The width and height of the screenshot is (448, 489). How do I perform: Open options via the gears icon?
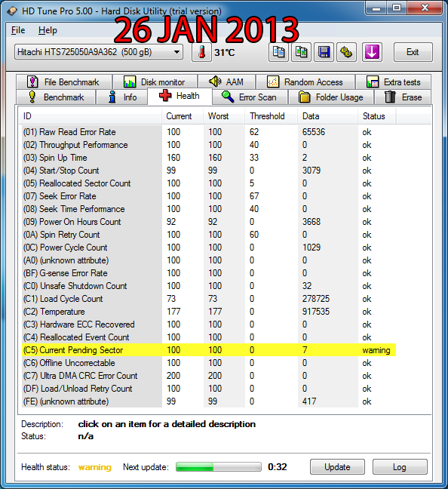pyautogui.click(x=347, y=52)
